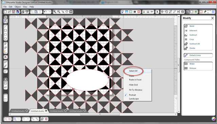Open the Object menu
217x124 pixels.
(18, 7)
